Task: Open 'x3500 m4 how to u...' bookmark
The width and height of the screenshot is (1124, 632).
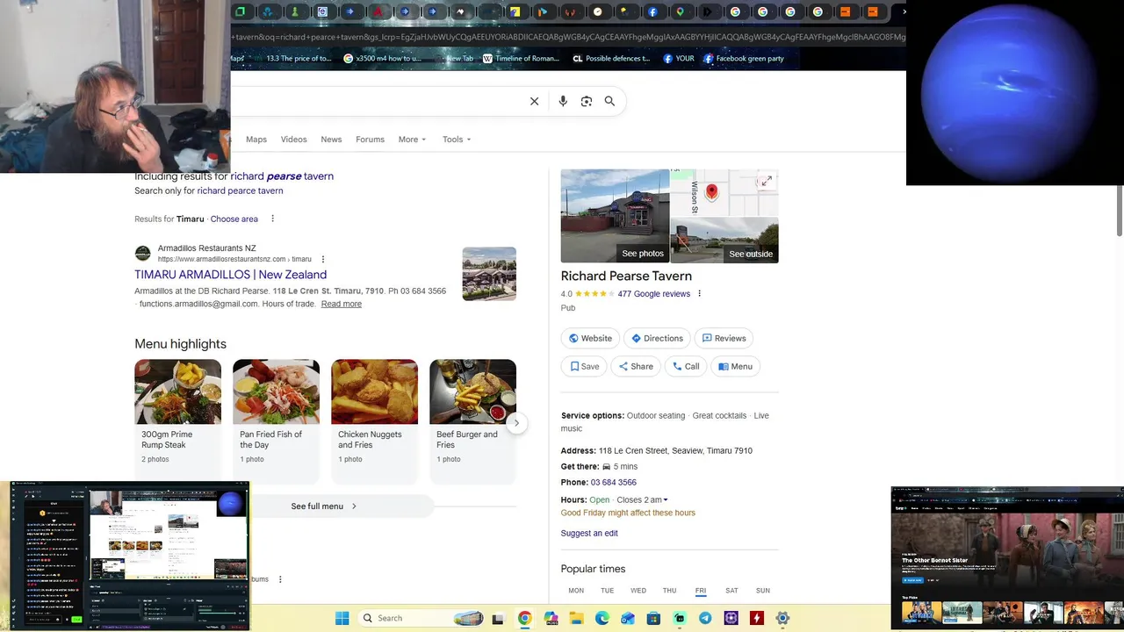Action: [383, 59]
